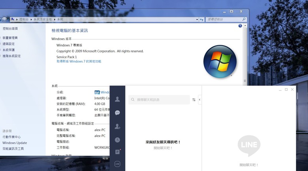The width and height of the screenshot is (308, 171).
Task: Select 控制台 in the address breadcrumb
Action: point(24,19)
